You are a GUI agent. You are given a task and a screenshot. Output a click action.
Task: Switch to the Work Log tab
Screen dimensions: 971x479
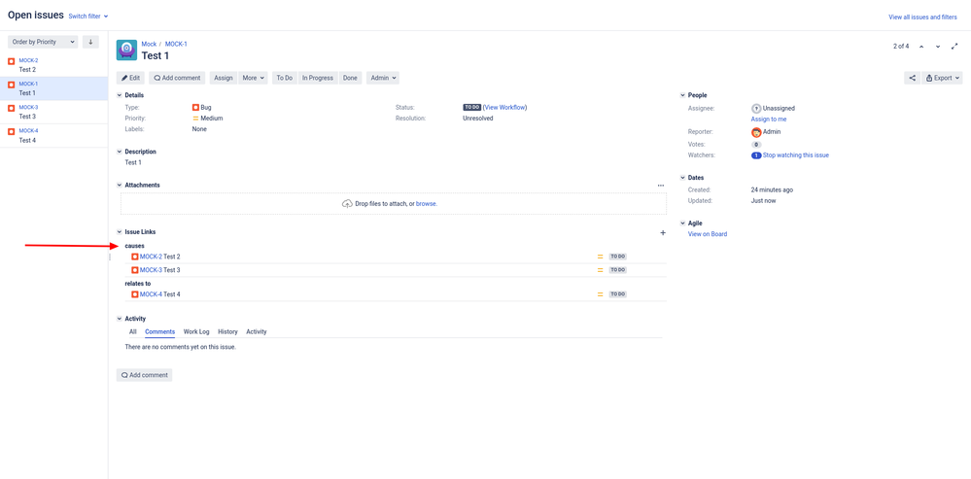pos(196,331)
